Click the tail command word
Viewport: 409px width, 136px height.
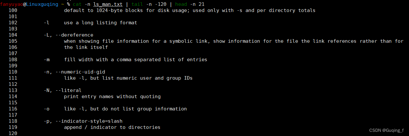(x=137, y=4)
